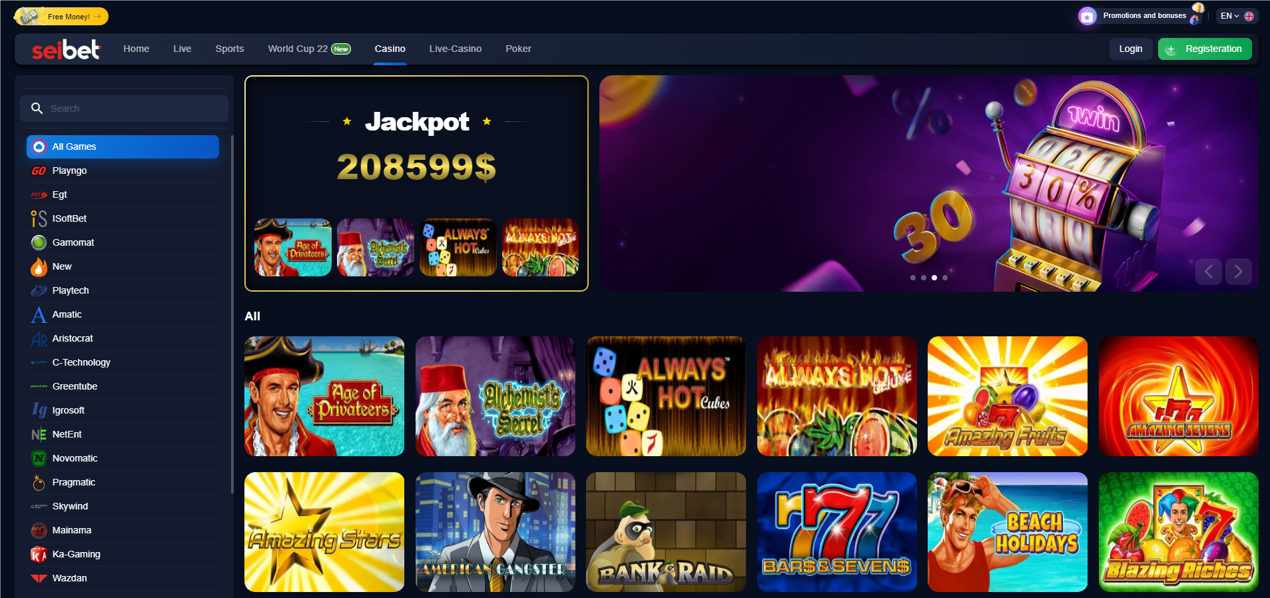Open the Ka-Gaming provider icon
The width and height of the screenshot is (1270, 598).
[39, 554]
